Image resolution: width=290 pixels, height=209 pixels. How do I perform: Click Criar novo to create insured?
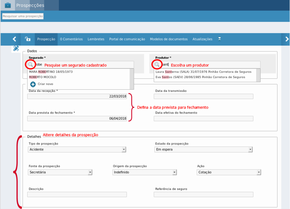(45, 84)
